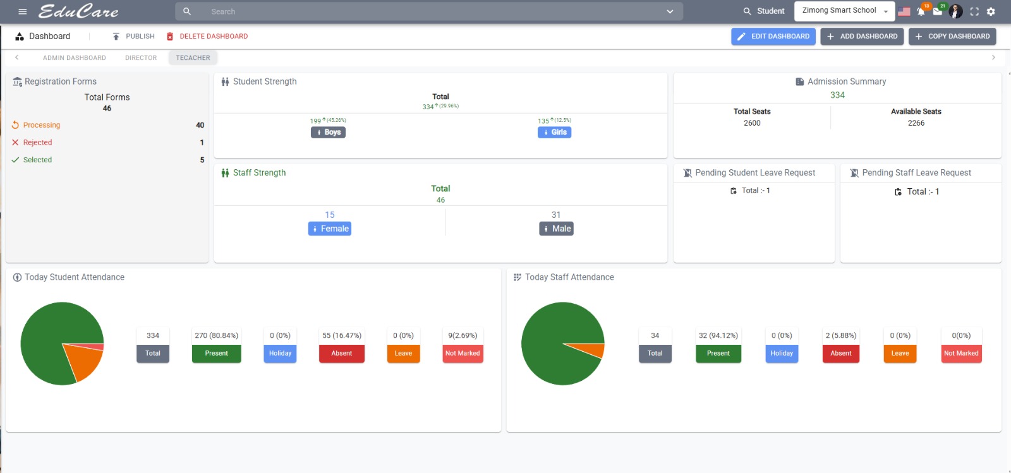Focus the Search input field
The image size is (1011, 473).
[x=430, y=11]
